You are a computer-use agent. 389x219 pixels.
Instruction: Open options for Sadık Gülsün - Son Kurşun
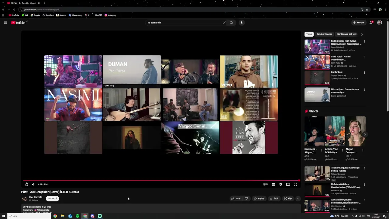[x=364, y=41]
